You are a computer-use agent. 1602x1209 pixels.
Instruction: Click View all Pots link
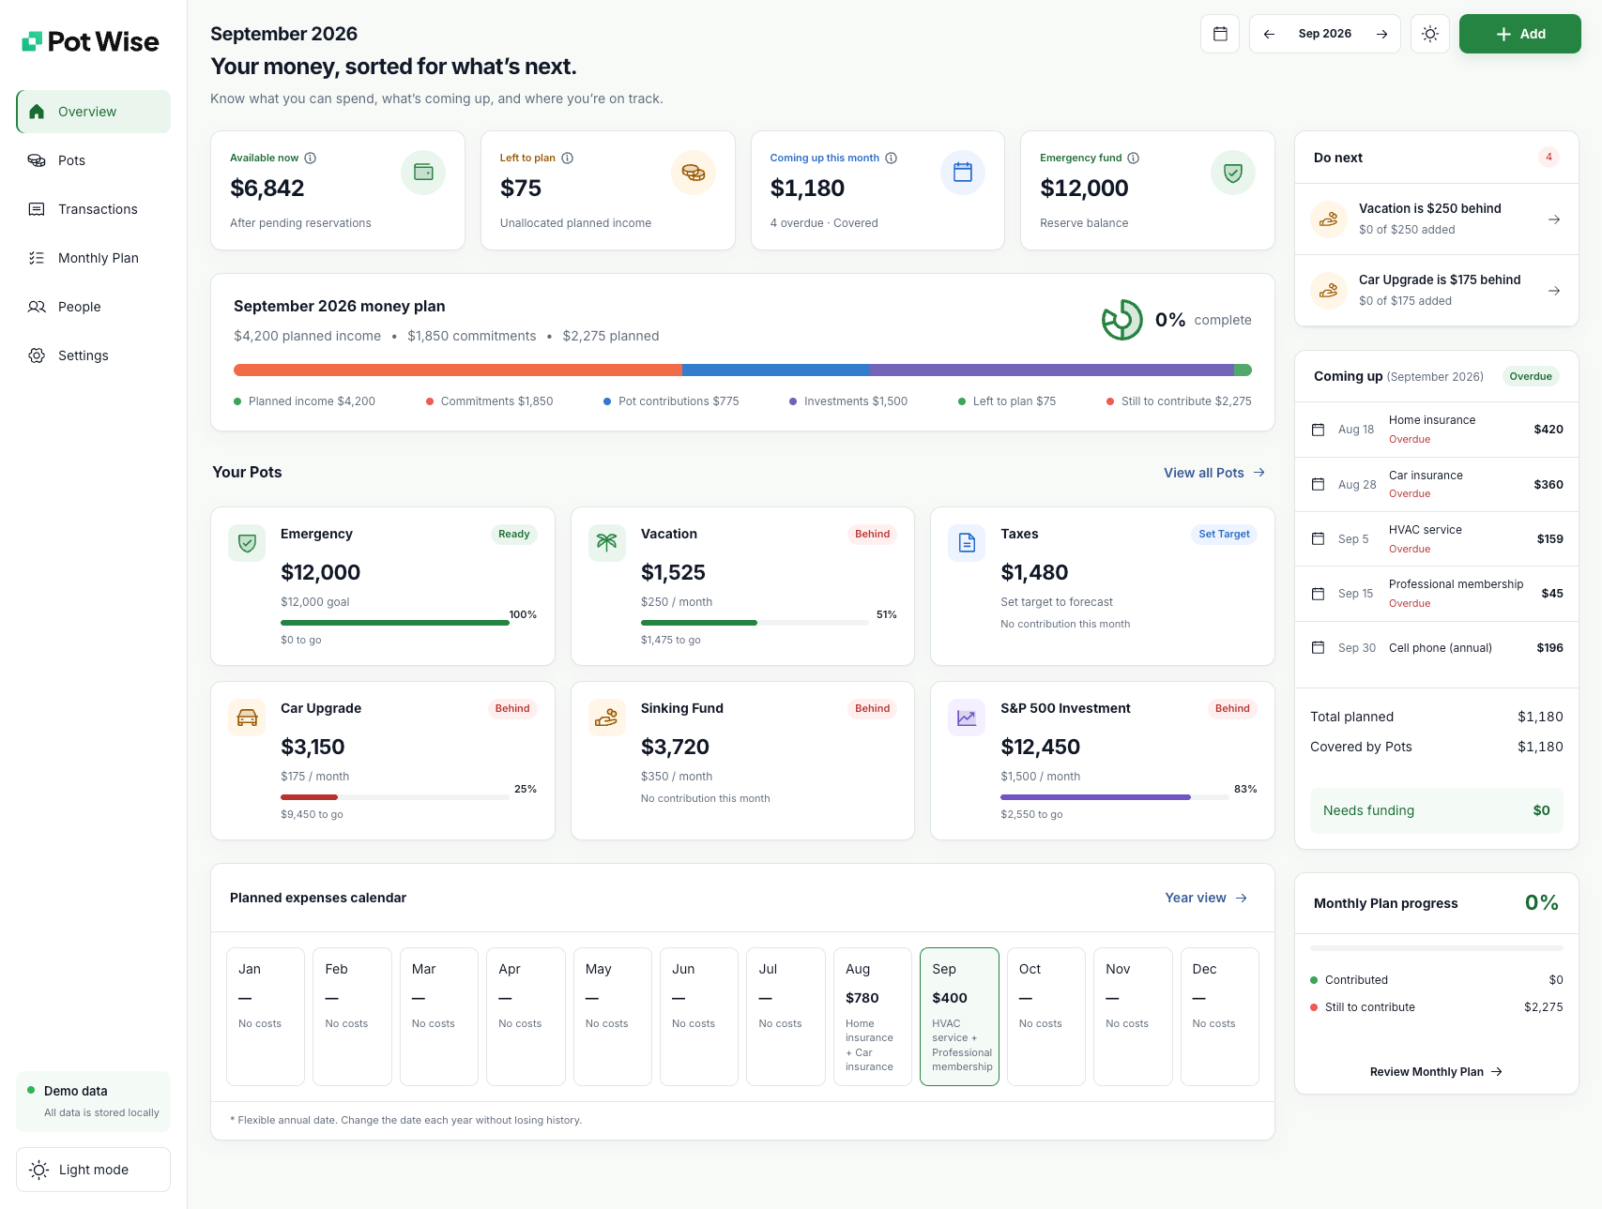click(1214, 473)
